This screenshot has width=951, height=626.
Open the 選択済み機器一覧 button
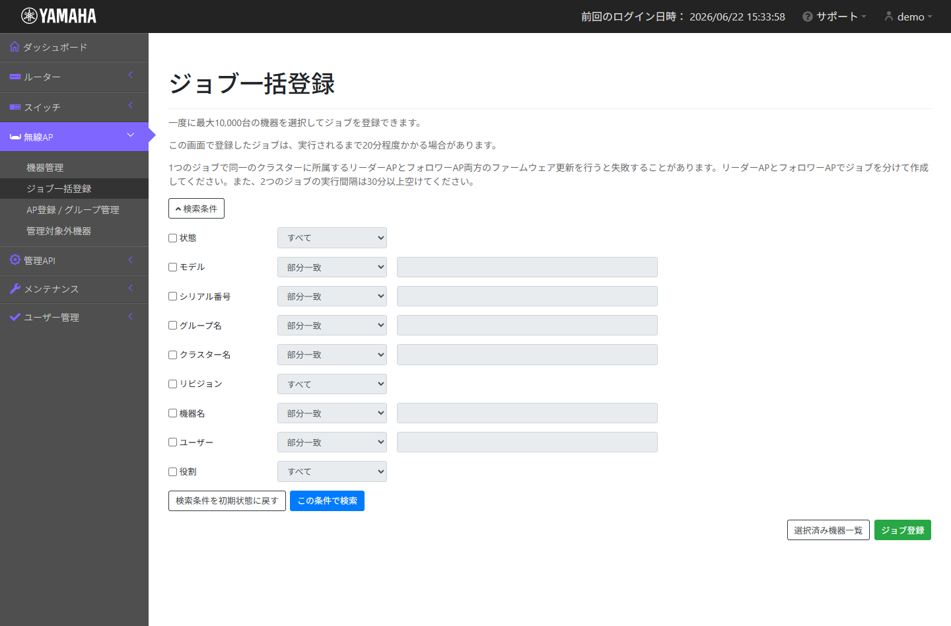click(828, 530)
